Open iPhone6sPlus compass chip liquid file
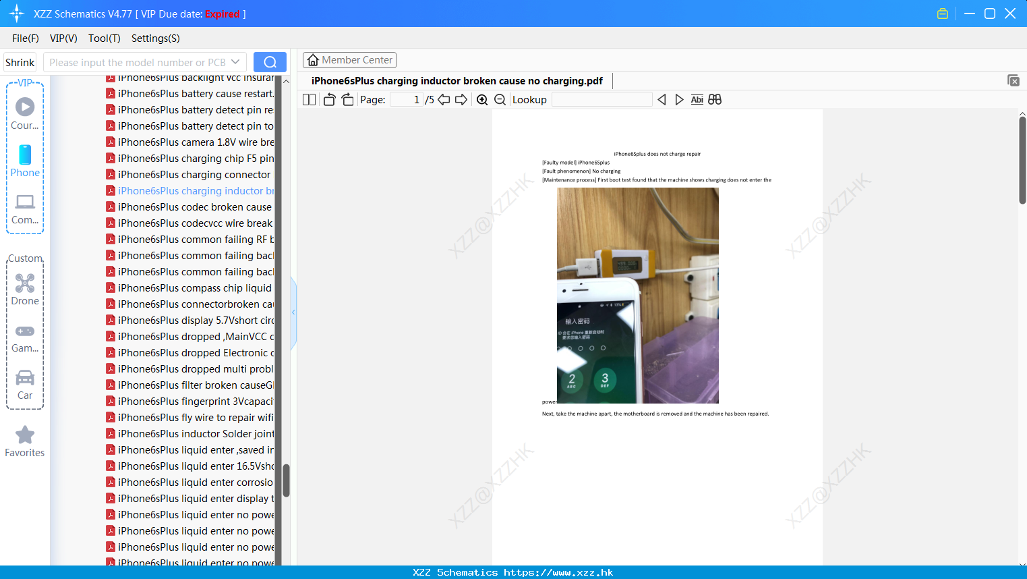The height and width of the screenshot is (579, 1027). [x=189, y=288]
